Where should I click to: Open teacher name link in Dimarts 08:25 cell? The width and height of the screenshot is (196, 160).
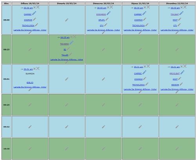67,60
